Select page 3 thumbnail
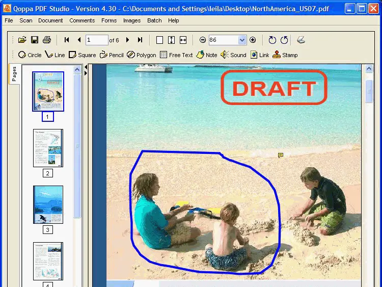 point(48,204)
